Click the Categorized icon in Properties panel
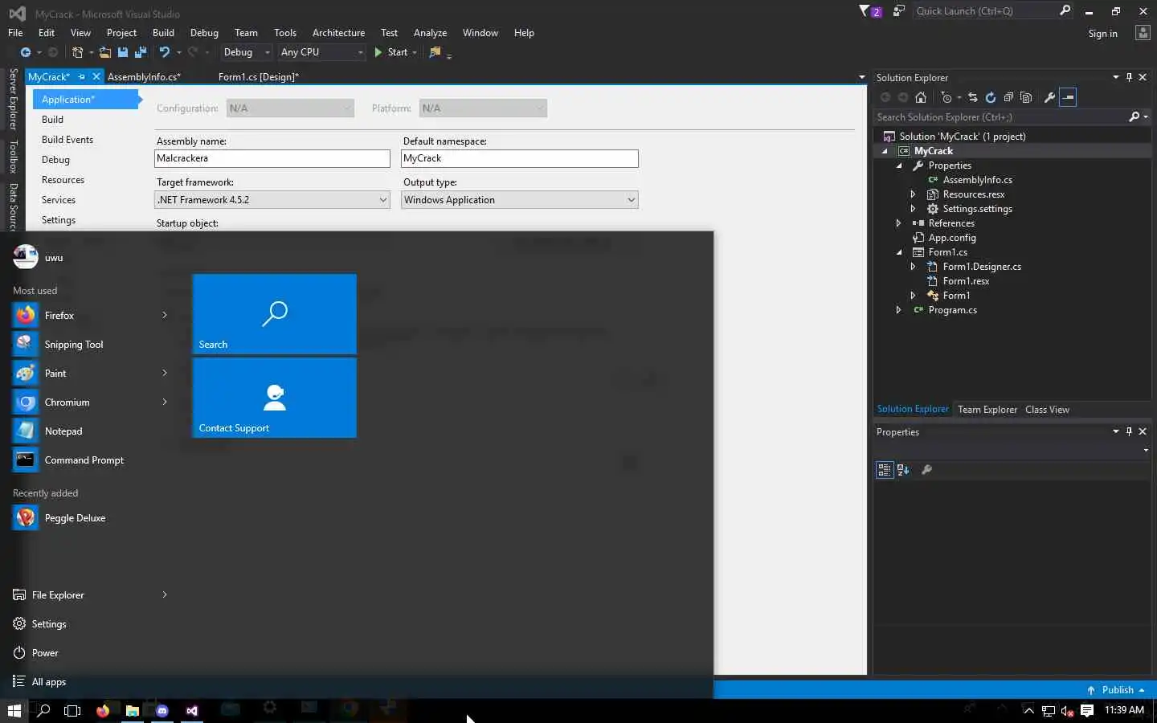The height and width of the screenshot is (723, 1157). (x=885, y=470)
